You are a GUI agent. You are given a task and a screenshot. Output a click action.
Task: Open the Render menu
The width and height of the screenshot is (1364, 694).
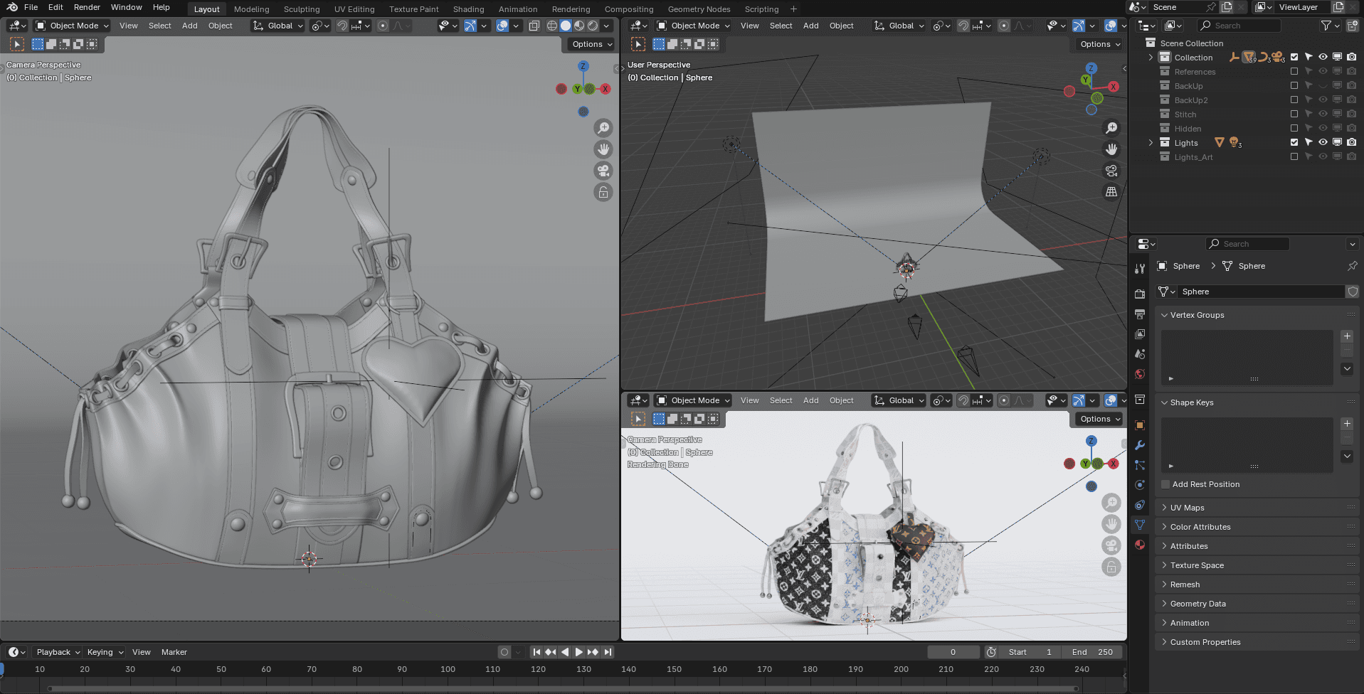click(87, 7)
